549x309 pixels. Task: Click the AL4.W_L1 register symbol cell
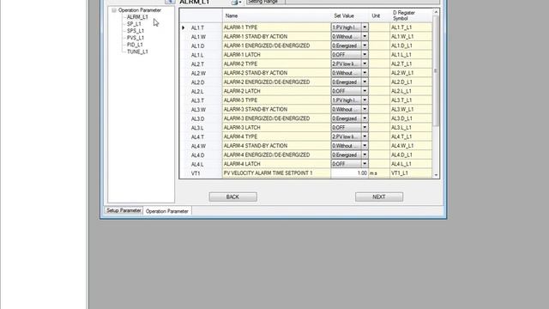[x=411, y=146]
